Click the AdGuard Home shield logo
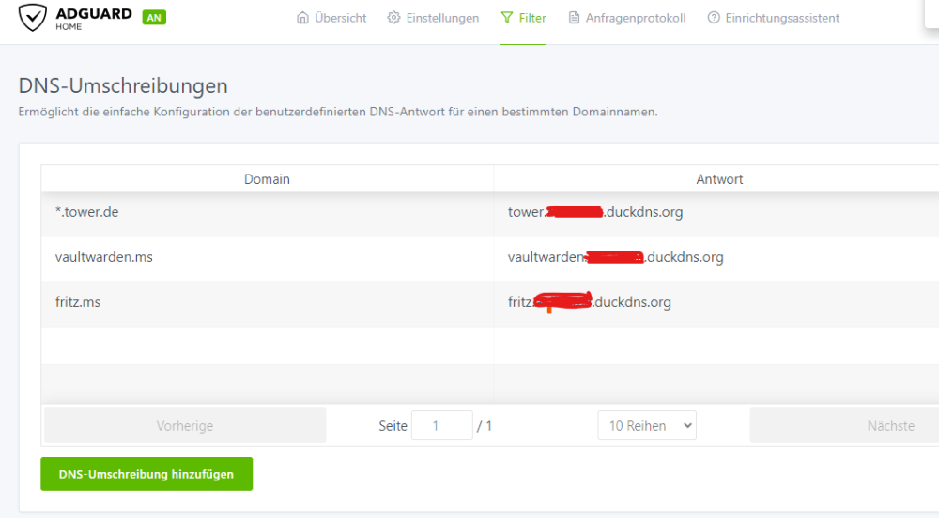This screenshot has height=518, width=939. pos(32,17)
